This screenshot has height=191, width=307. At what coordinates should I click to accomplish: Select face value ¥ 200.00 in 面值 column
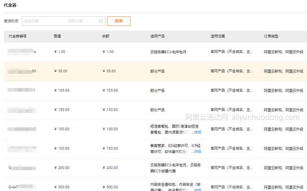pyautogui.click(x=62, y=168)
